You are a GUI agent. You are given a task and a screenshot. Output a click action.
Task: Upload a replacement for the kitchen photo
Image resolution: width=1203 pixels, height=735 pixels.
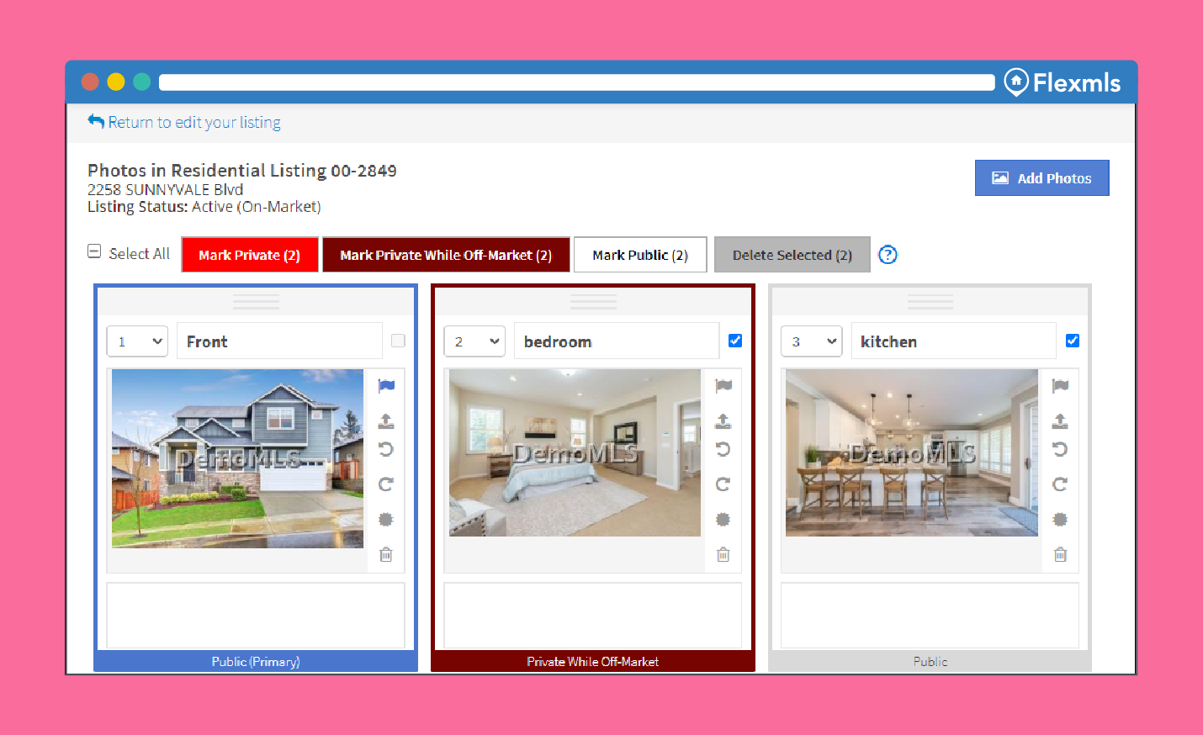(1060, 420)
